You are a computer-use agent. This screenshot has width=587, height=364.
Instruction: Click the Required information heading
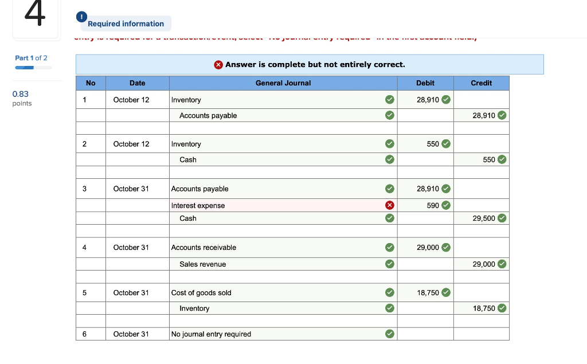tap(126, 24)
